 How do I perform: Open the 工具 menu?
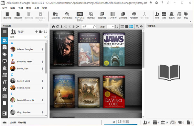pyautogui.click(x=37, y=8)
